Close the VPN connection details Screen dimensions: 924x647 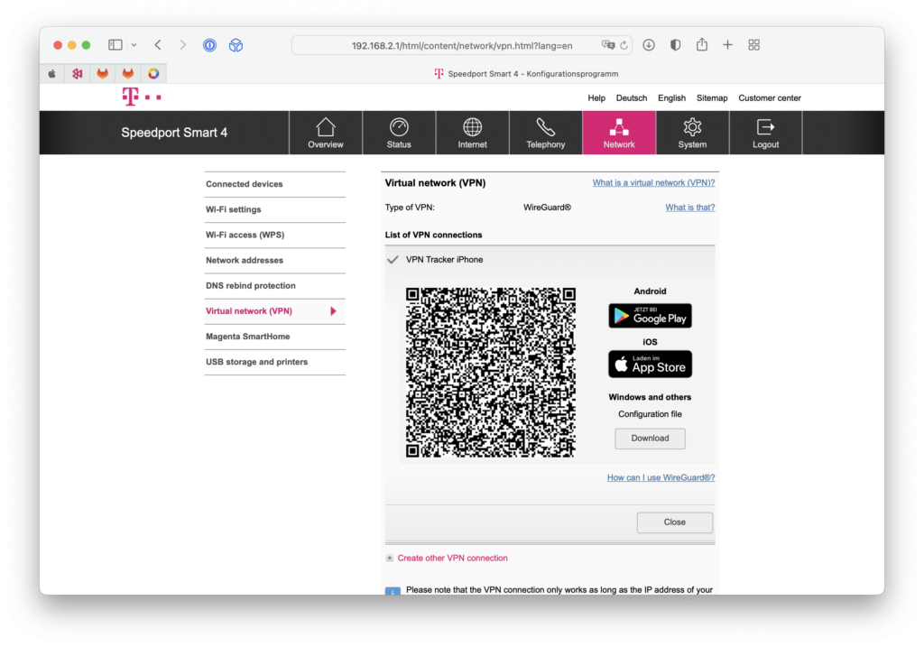pyautogui.click(x=675, y=522)
